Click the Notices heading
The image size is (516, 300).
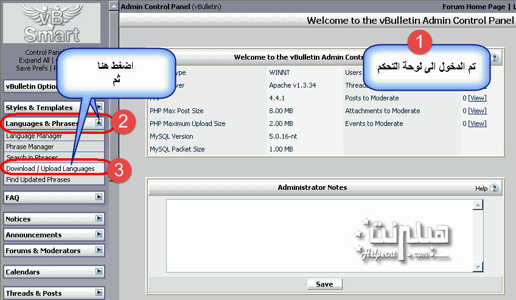point(18,219)
